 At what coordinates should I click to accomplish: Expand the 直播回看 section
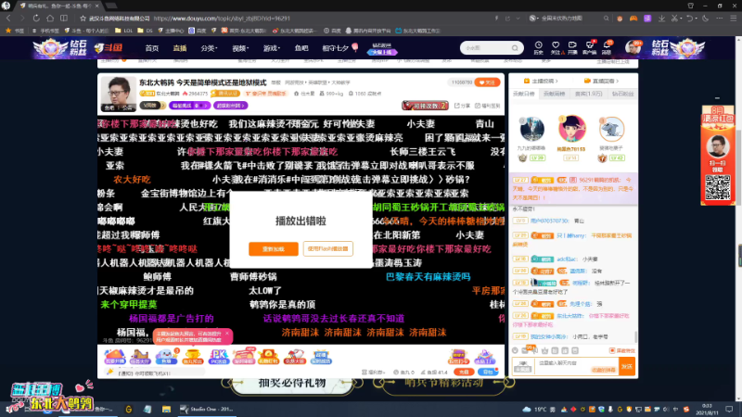pyautogui.click(x=601, y=81)
